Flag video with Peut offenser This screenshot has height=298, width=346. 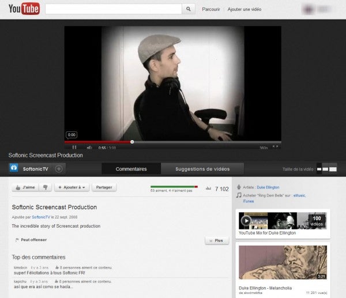click(33, 240)
